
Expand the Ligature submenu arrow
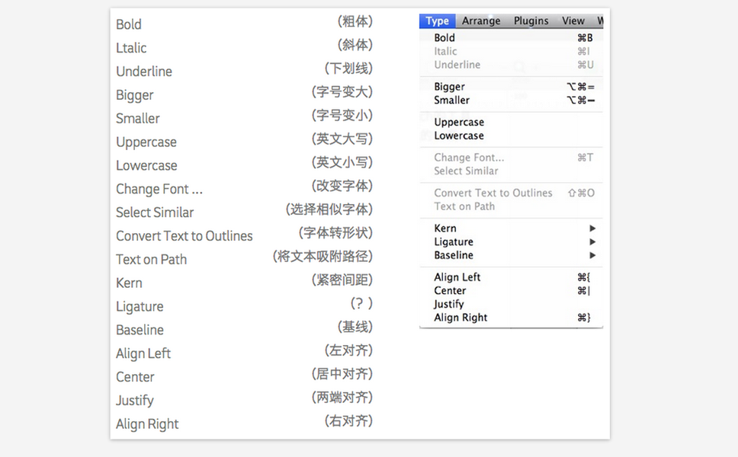coord(592,242)
